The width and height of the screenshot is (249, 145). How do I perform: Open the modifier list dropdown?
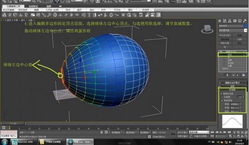246,30
